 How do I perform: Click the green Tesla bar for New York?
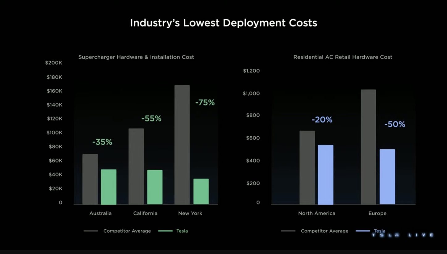pos(201,192)
